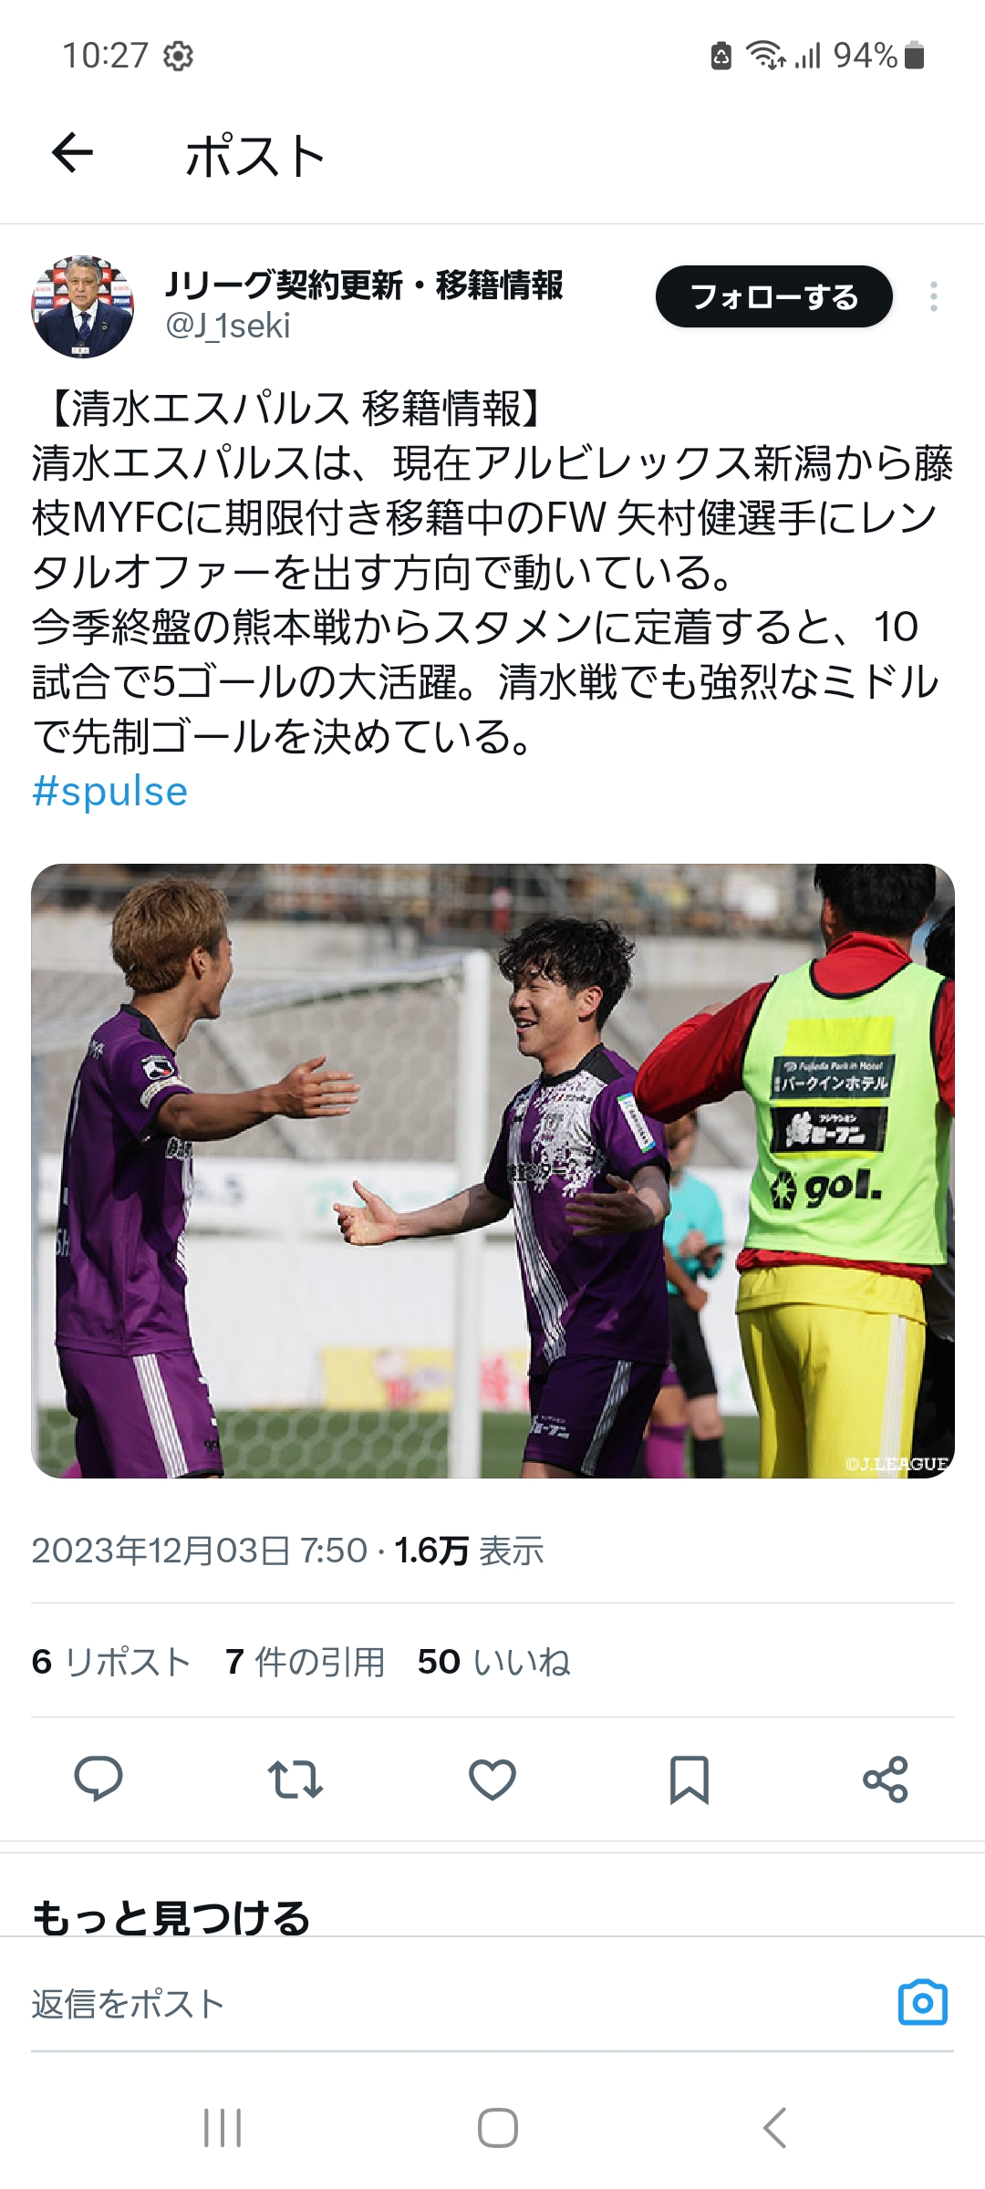Viewport: 985px width, 2189px height.
Task: Like the post with the heart icon
Action: [493, 1779]
